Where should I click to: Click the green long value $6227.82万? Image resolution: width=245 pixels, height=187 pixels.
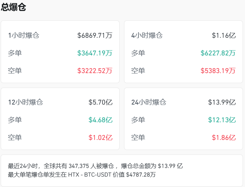click(218, 53)
